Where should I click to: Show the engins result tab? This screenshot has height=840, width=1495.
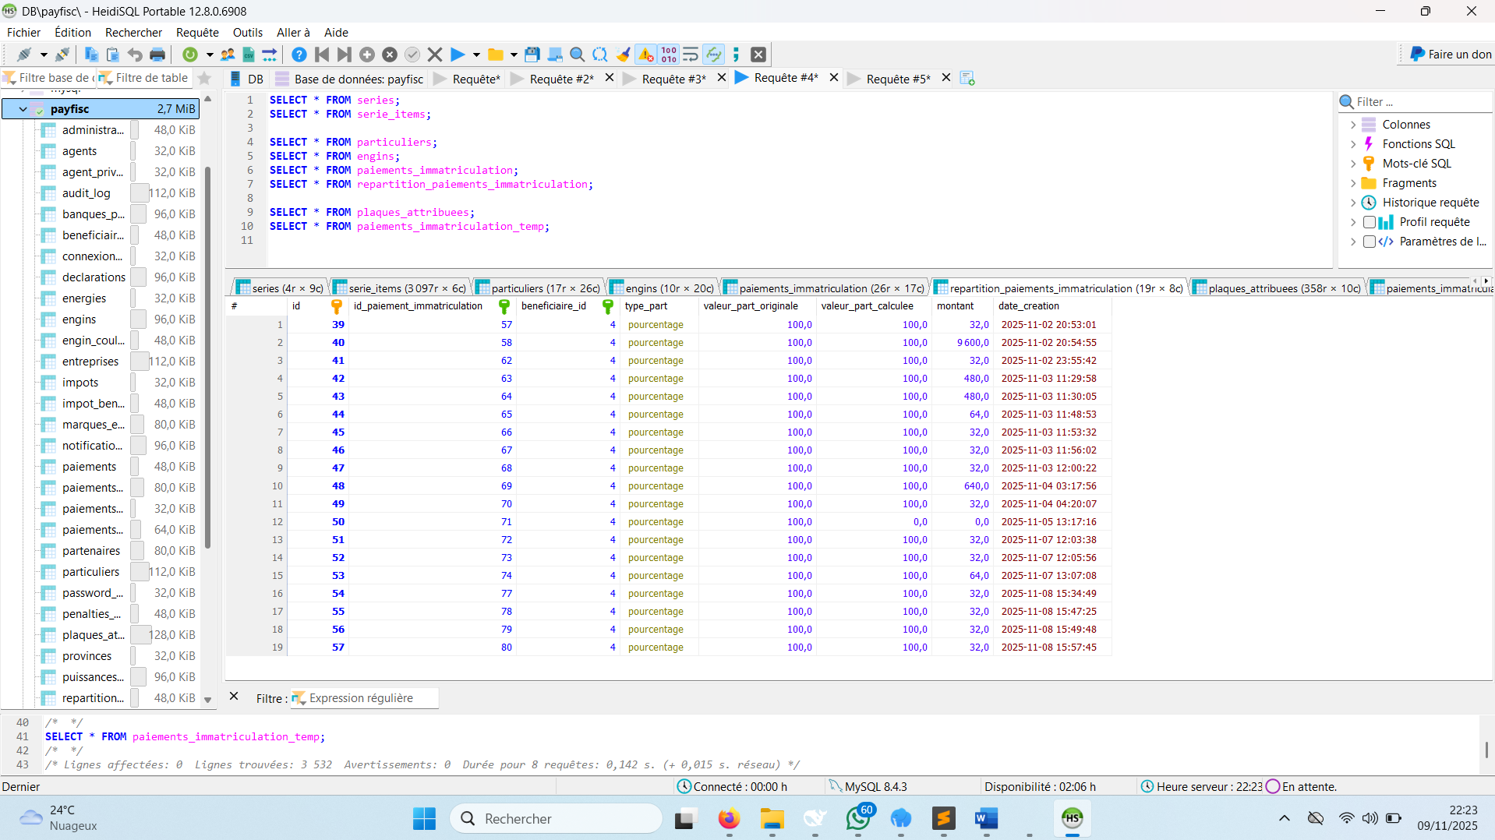(661, 288)
